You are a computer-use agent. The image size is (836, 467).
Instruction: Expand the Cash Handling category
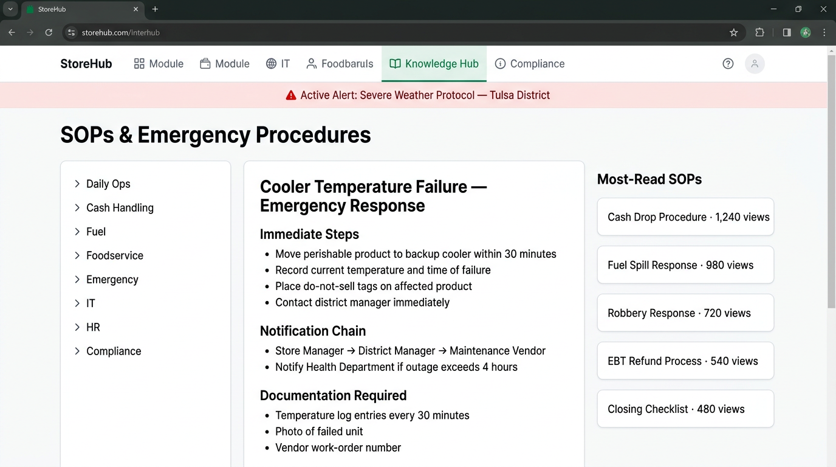pos(114,208)
